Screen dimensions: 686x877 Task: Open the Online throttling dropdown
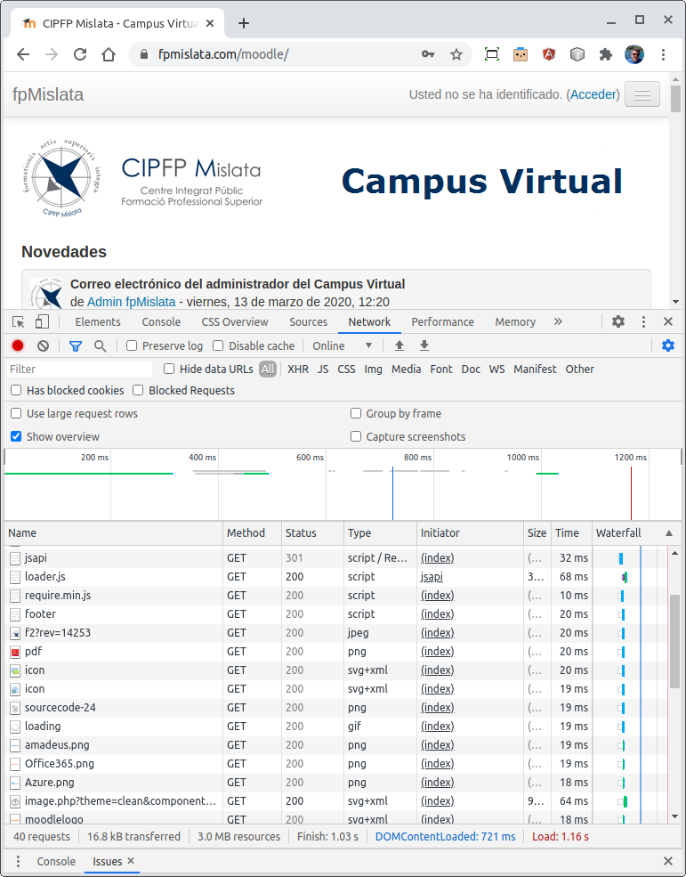(343, 345)
